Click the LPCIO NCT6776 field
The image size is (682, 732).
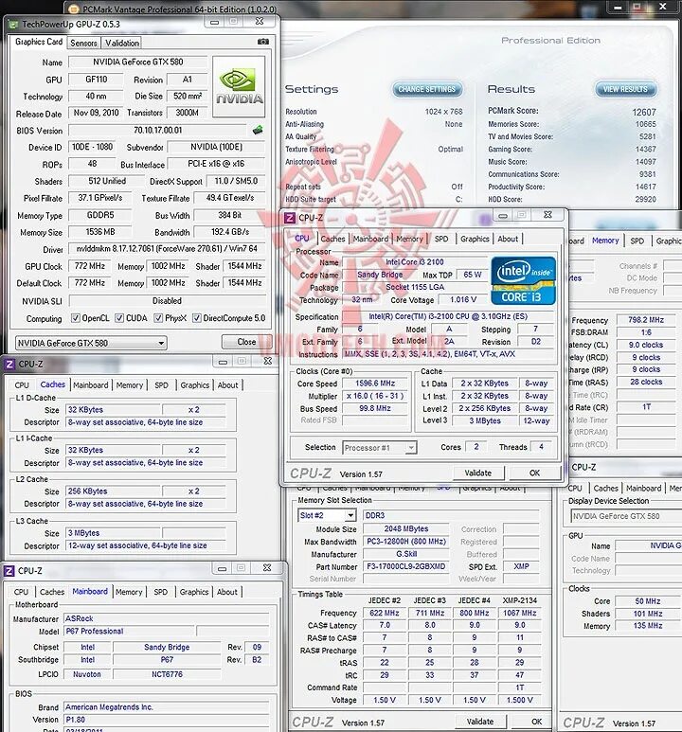[x=167, y=674]
